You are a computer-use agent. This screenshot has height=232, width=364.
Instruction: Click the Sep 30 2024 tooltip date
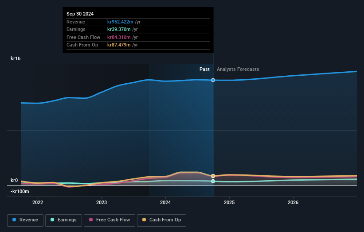(80, 14)
